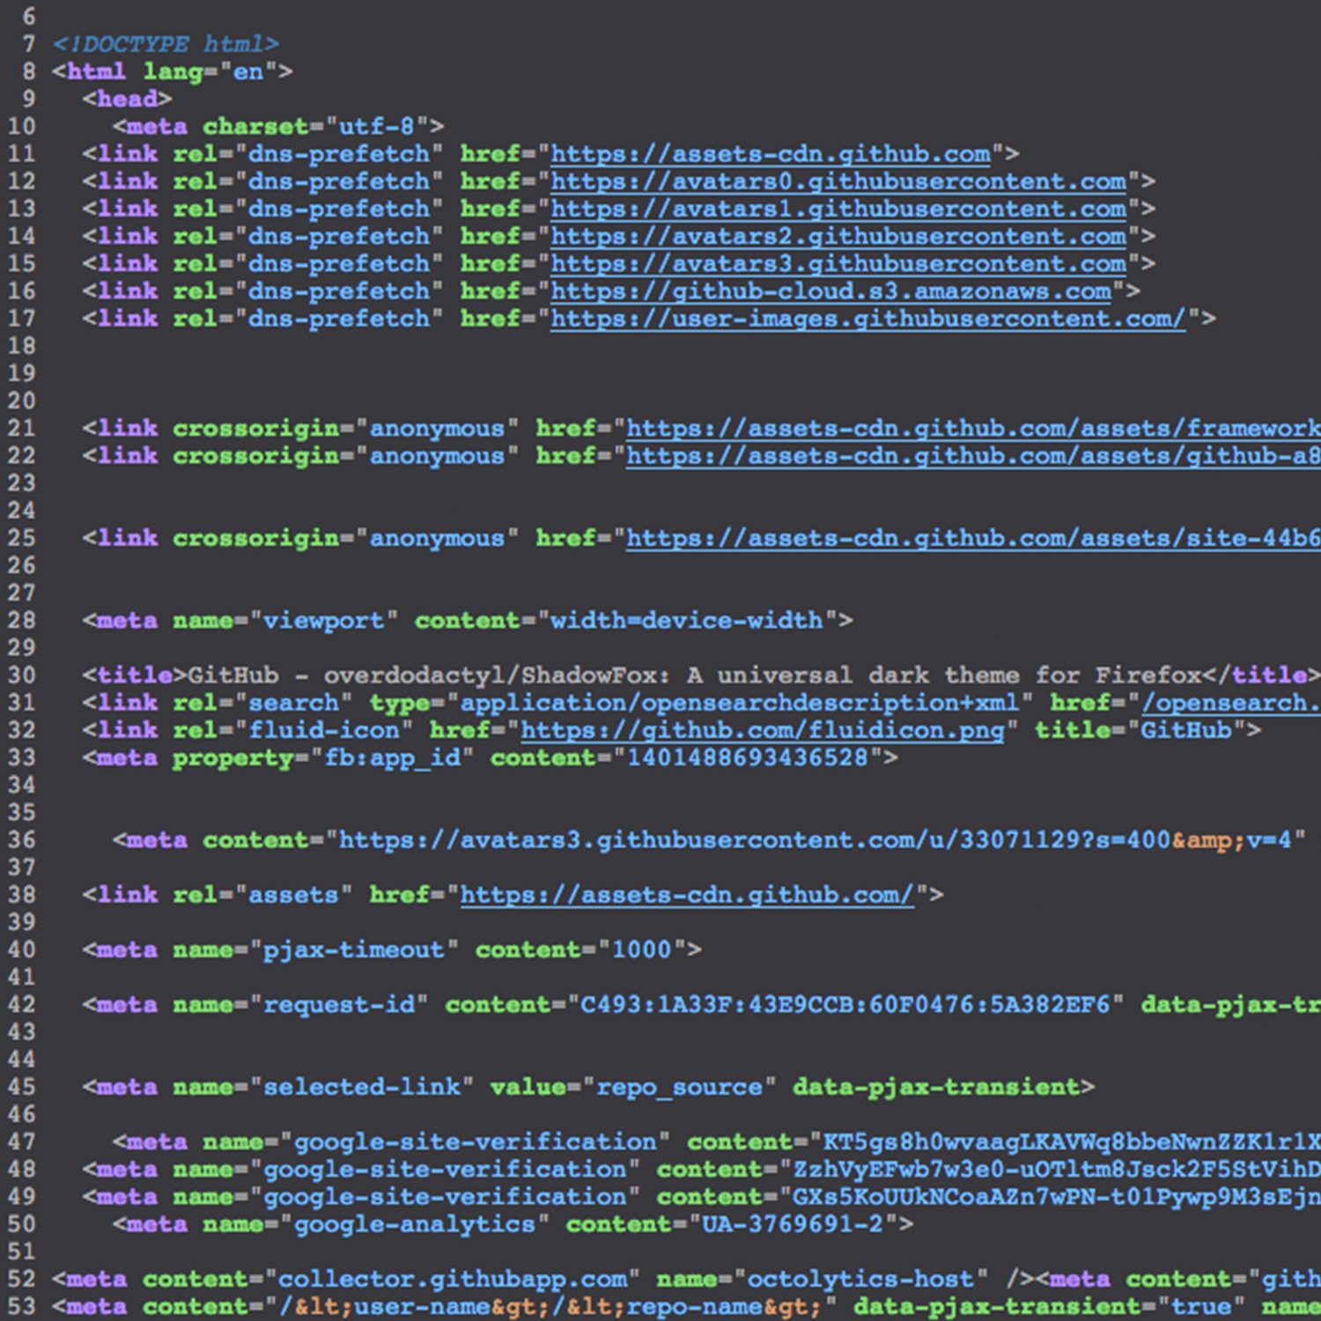
Task: Click the pjax-timeout content value "1000"
Action: click(x=642, y=949)
